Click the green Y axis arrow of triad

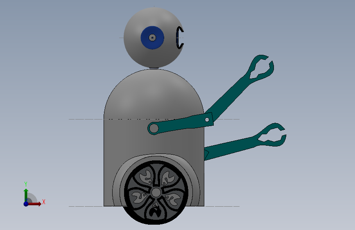pos(26,195)
